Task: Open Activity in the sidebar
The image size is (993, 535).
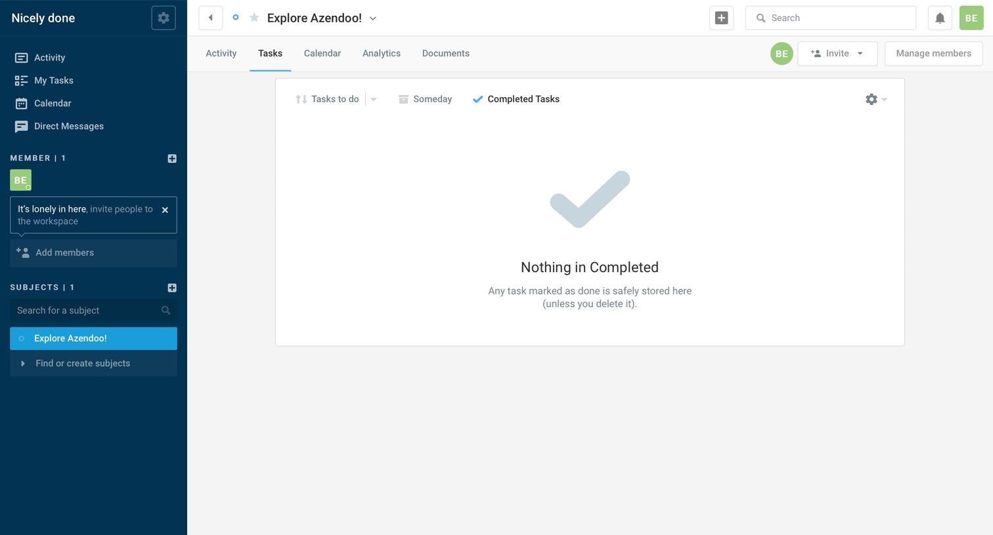Action: coord(40,58)
